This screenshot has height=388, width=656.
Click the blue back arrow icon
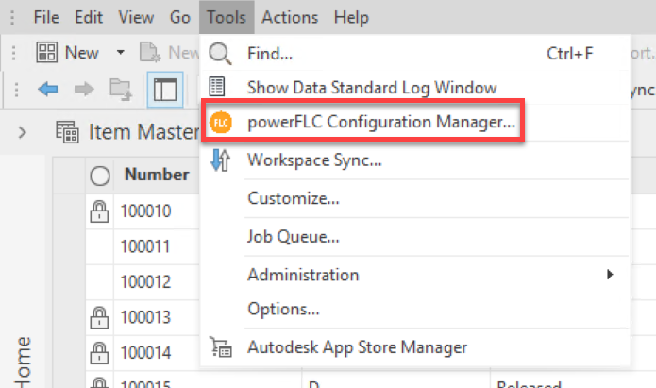coord(48,89)
